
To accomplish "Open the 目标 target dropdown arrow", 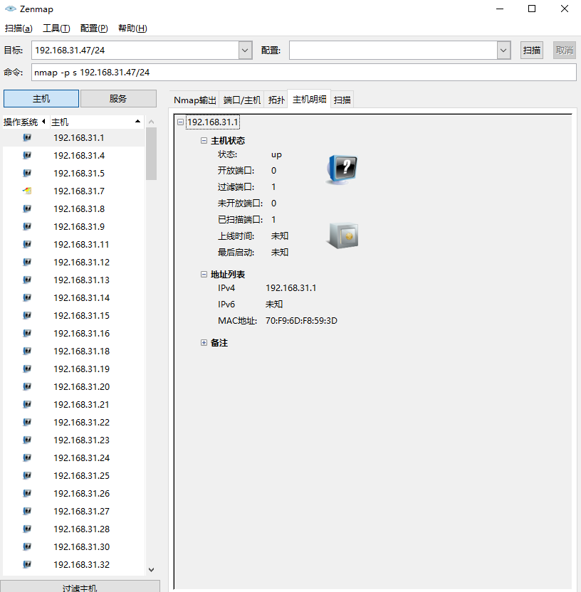I will click(x=245, y=51).
